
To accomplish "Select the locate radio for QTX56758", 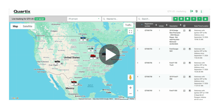I will [190, 77].
